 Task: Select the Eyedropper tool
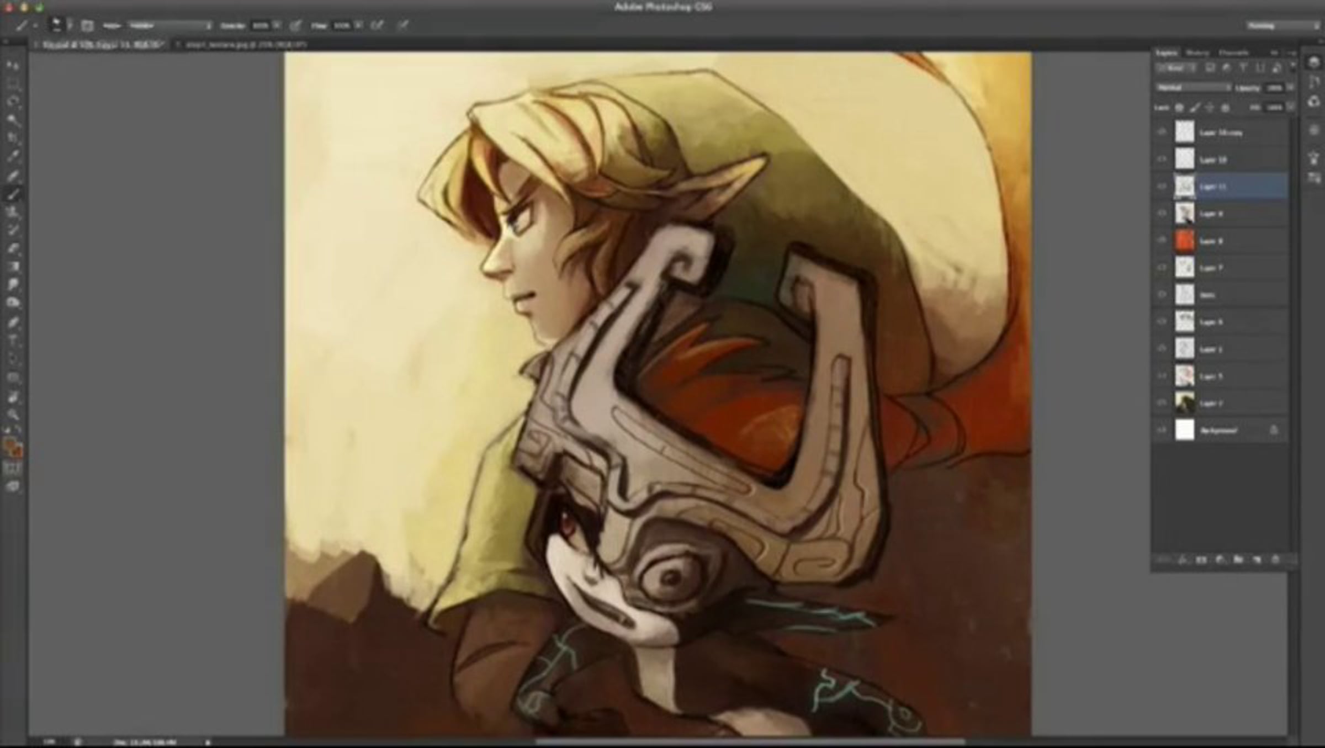point(13,156)
